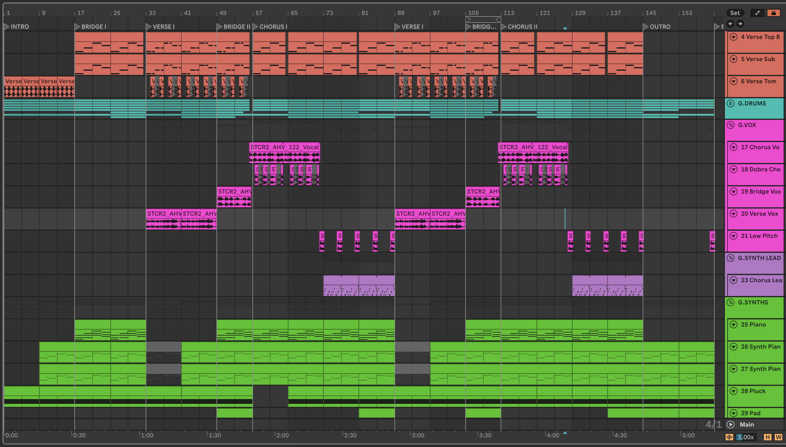786x447 pixels.
Task: Click bar 57 on the beat-time ruler
Action: (x=259, y=13)
